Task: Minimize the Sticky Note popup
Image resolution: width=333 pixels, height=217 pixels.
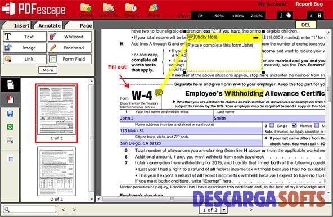Action: pos(256,38)
